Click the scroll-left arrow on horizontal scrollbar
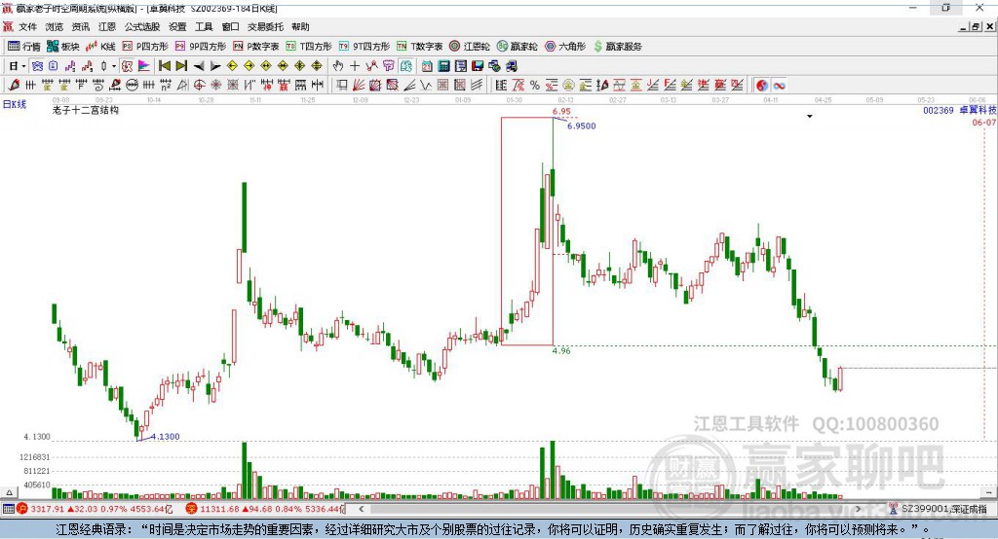Viewport: 998px width, 539px height. 361,509
